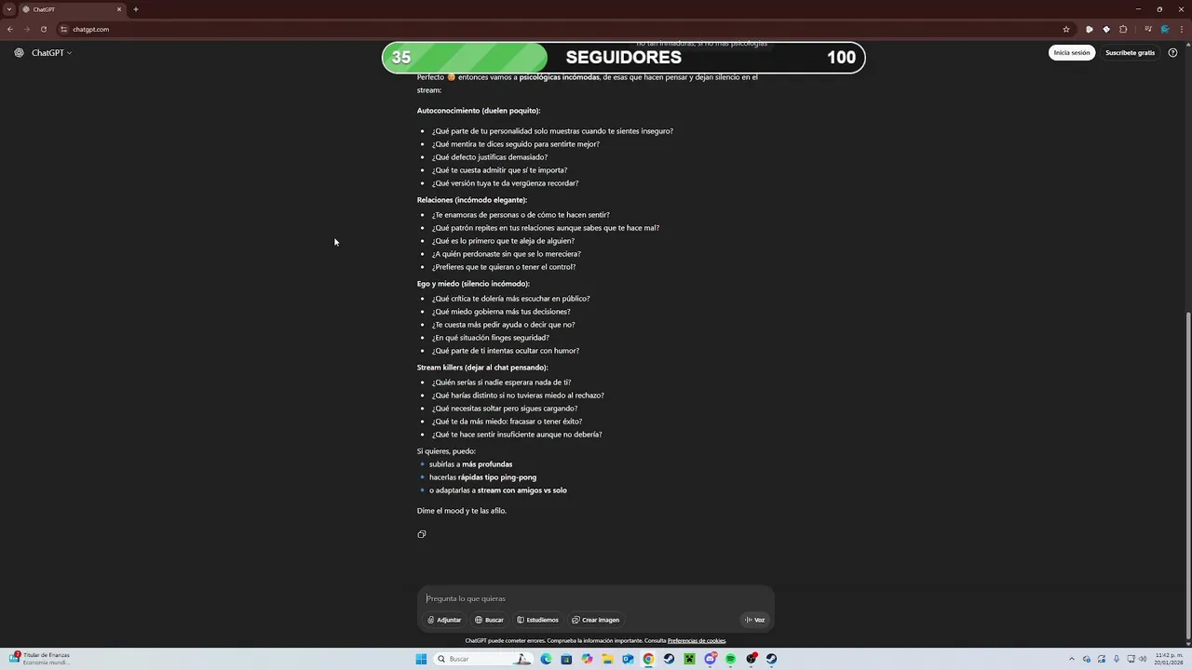Open File Explorer from the taskbar
Viewport: 1192px width, 670px height.
pyautogui.click(x=607, y=659)
